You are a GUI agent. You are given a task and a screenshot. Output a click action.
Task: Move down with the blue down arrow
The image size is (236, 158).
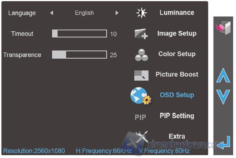[223, 97]
